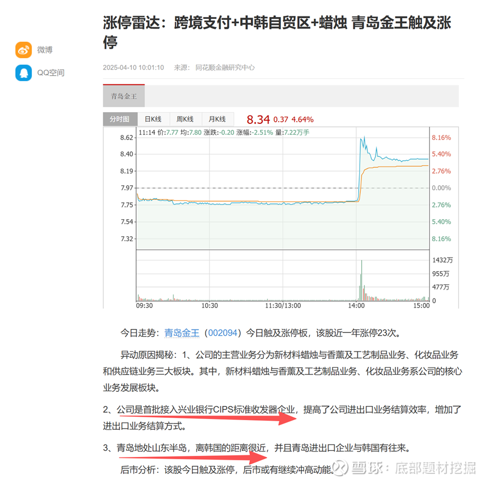This screenshot has height=483, width=490.
Task: Click the 0.00% baseline percent label
Action: [x=441, y=188]
